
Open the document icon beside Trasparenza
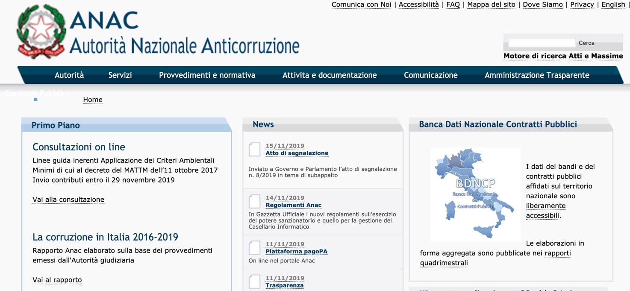point(255,282)
